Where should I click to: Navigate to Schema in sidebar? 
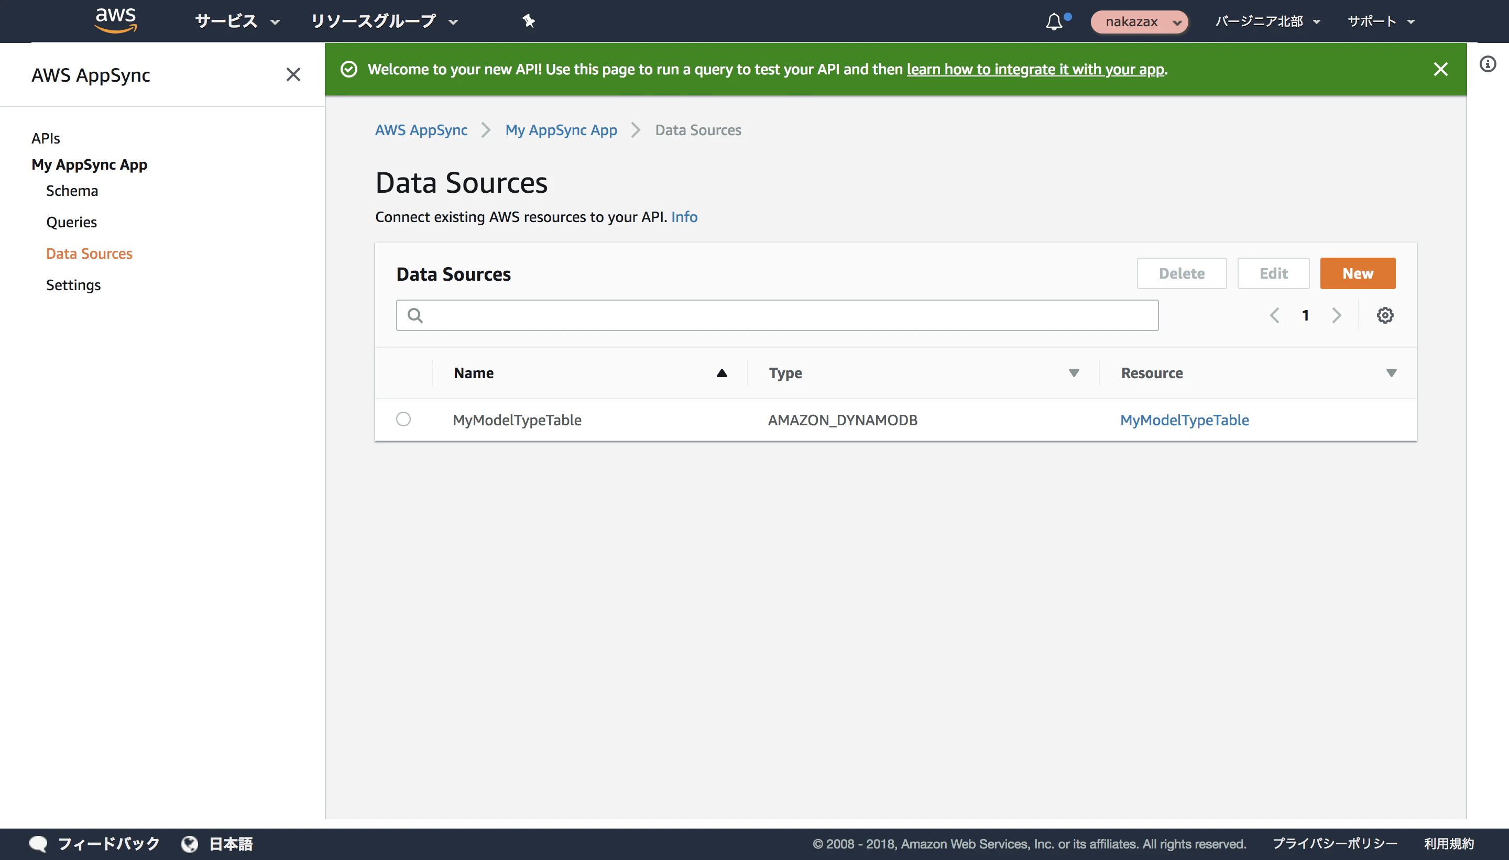coord(72,191)
